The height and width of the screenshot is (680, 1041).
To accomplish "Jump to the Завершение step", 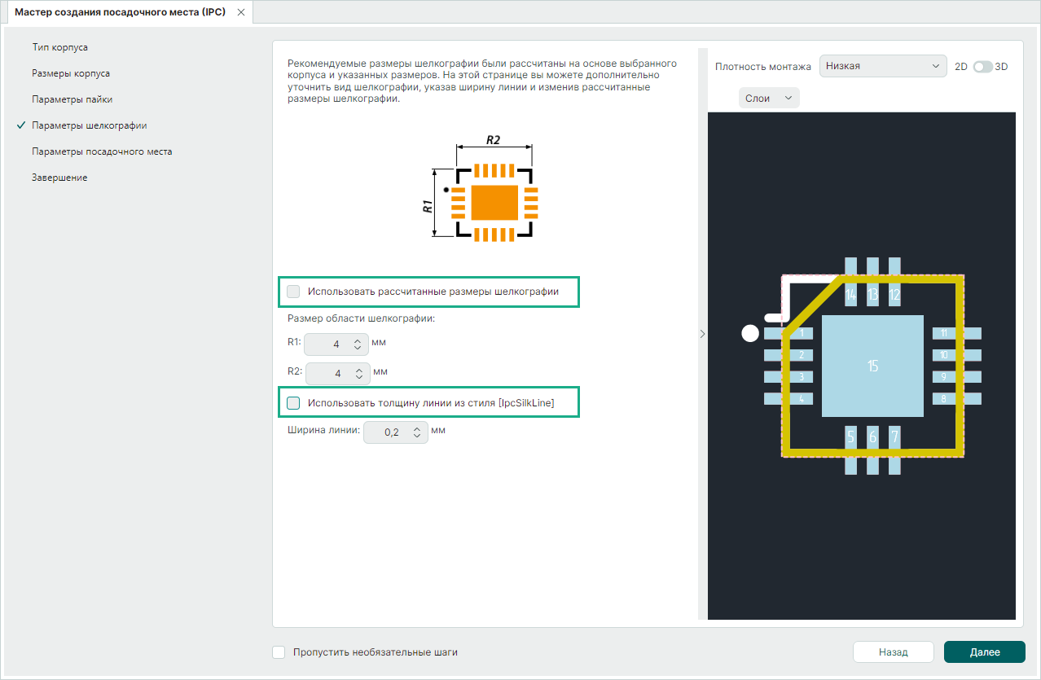I will coord(59,178).
